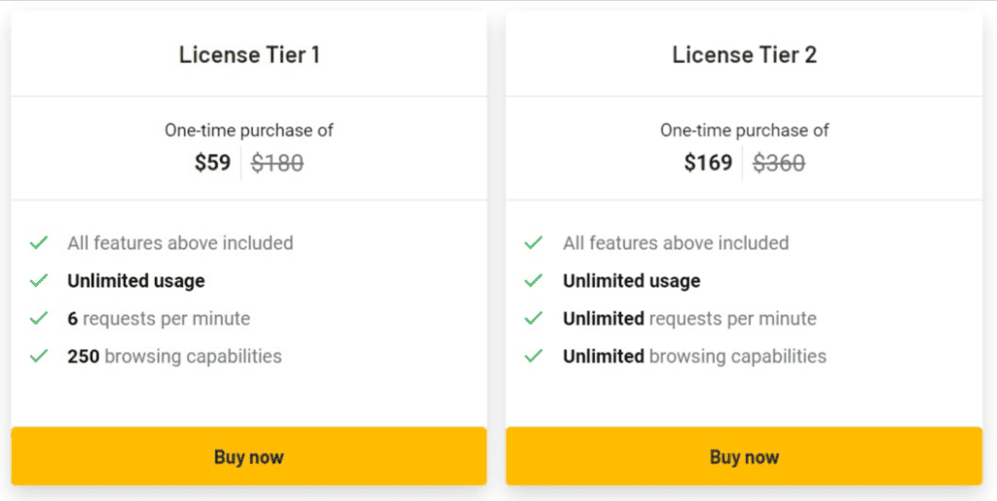Click the crossed-out $360 original price
997x501 pixels.
(779, 163)
